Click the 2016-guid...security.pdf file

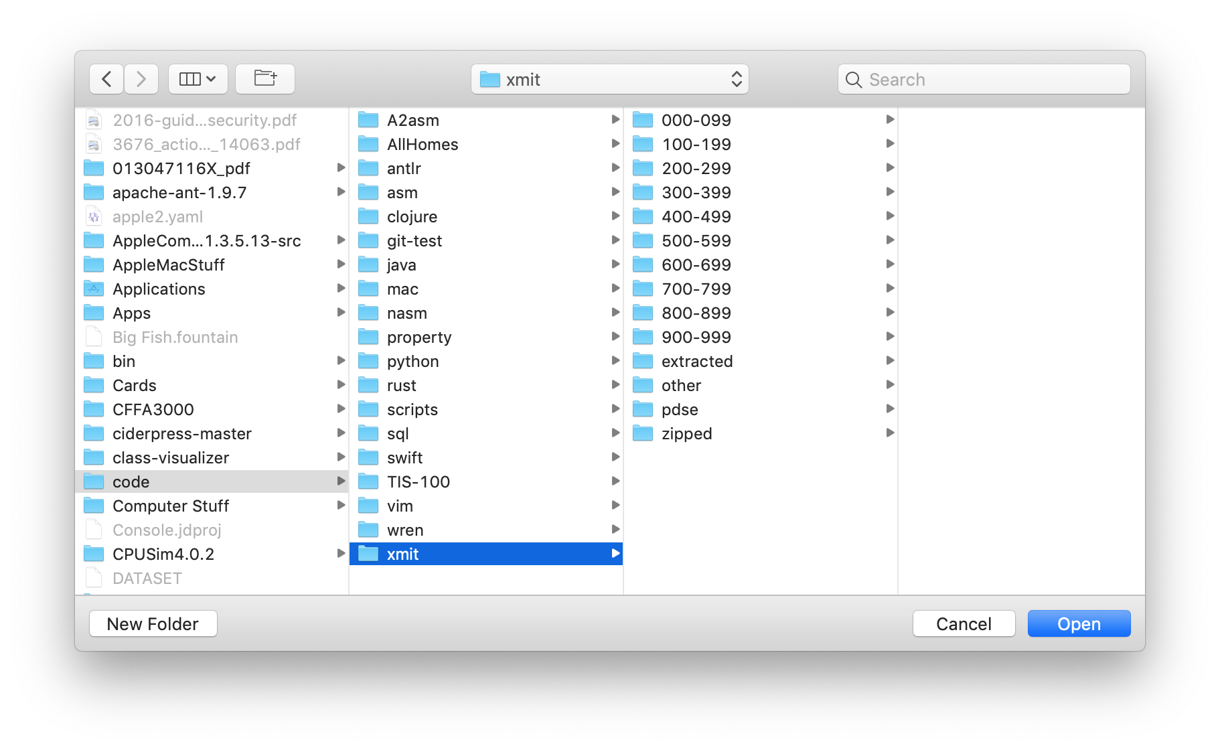point(212,120)
